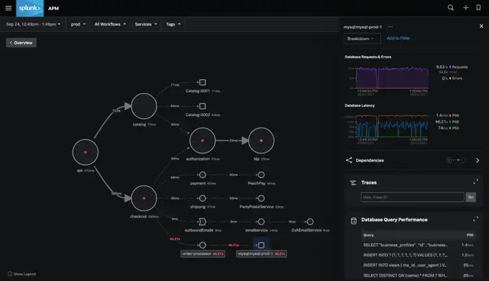Image resolution: width=489 pixels, height=281 pixels.
Task: Expand the Dependencies section arrow
Action: click(477, 160)
